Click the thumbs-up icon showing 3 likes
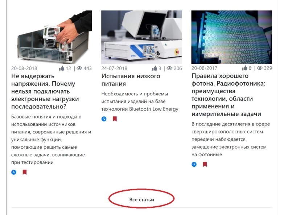The height and width of the screenshot is (215, 284). 154,68
